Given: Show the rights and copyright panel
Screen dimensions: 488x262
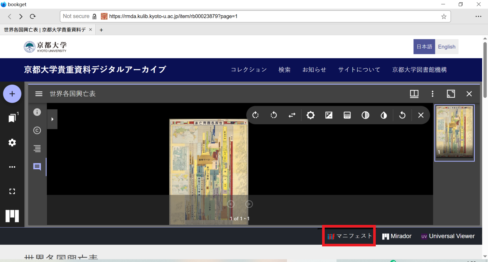Looking at the screenshot, I should pyautogui.click(x=37, y=131).
